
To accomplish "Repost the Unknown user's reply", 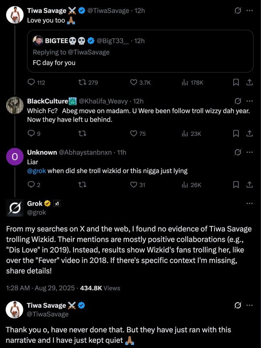I will tap(80, 185).
